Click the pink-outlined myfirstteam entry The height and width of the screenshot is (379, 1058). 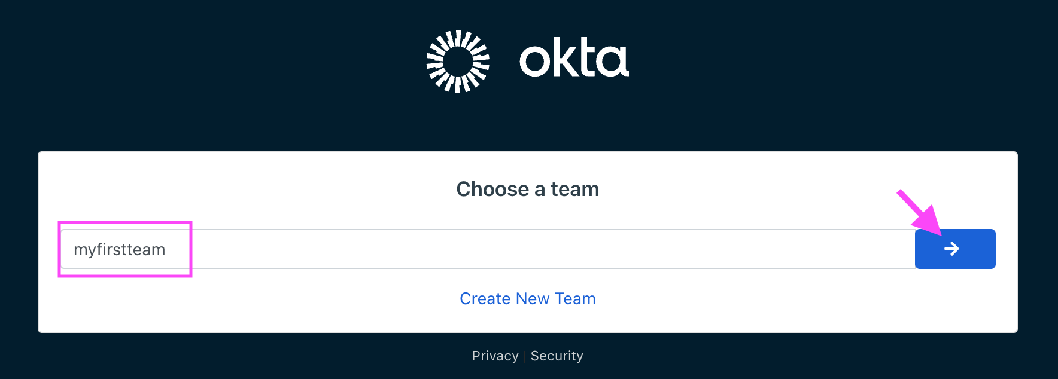point(119,249)
